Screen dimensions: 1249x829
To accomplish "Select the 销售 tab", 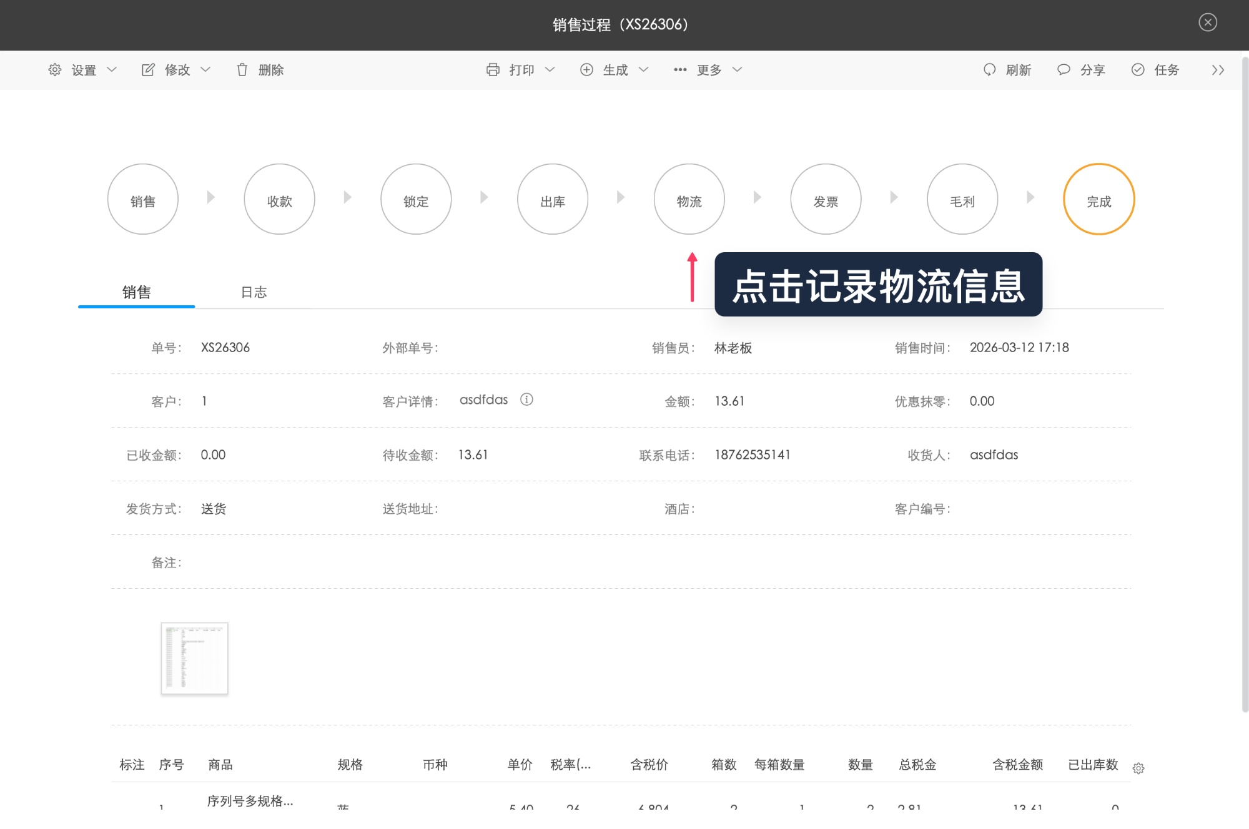I will (136, 292).
